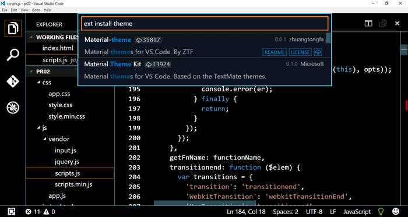Open the File menu
The width and height of the screenshot is (408, 217).
(x=5, y=10)
